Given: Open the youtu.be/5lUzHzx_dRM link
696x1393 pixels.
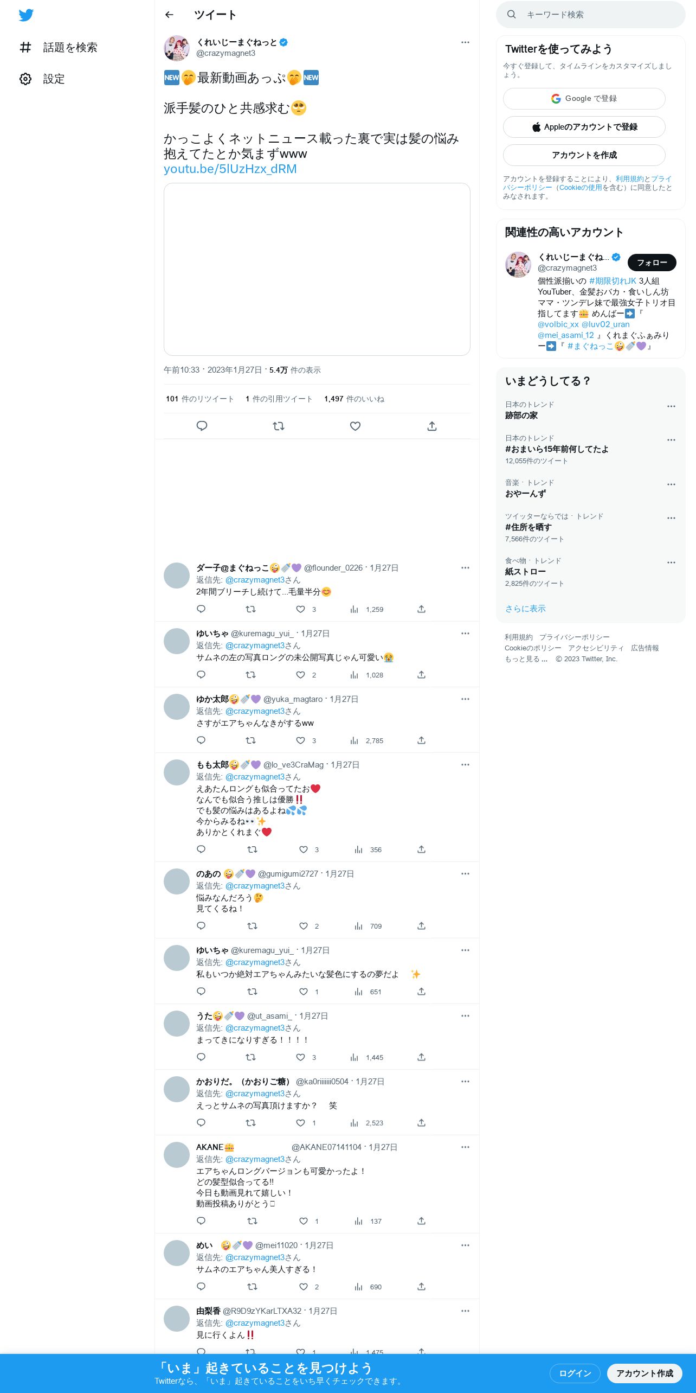Looking at the screenshot, I should pyautogui.click(x=230, y=169).
